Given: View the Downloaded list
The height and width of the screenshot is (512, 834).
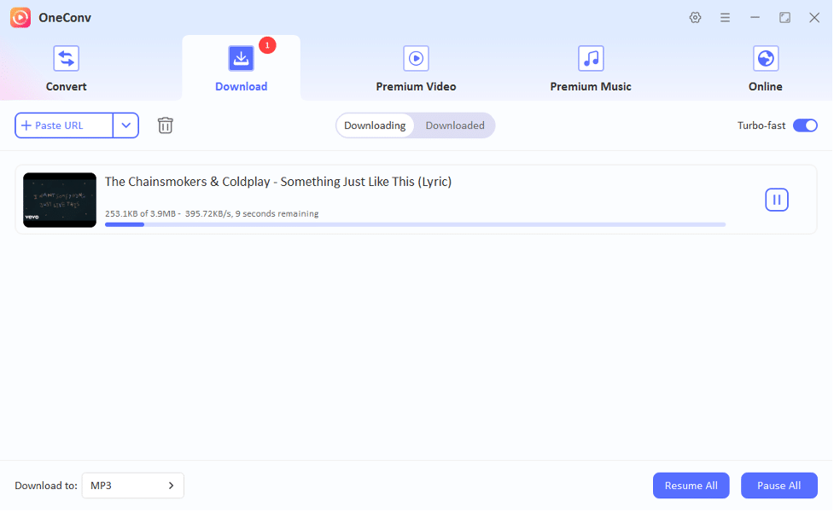Looking at the screenshot, I should click(455, 125).
